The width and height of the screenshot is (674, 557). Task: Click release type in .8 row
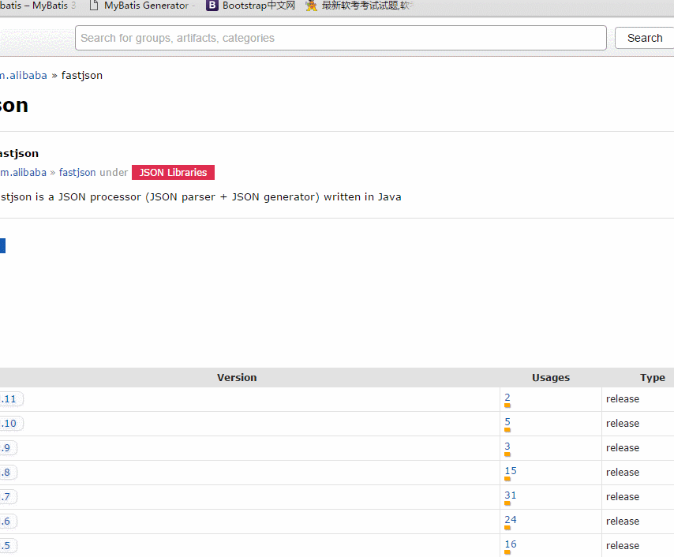coord(623,473)
